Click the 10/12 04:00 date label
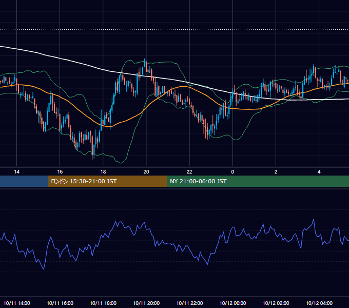Image resolution: width=349 pixels, height=308 pixels. [x=319, y=303]
